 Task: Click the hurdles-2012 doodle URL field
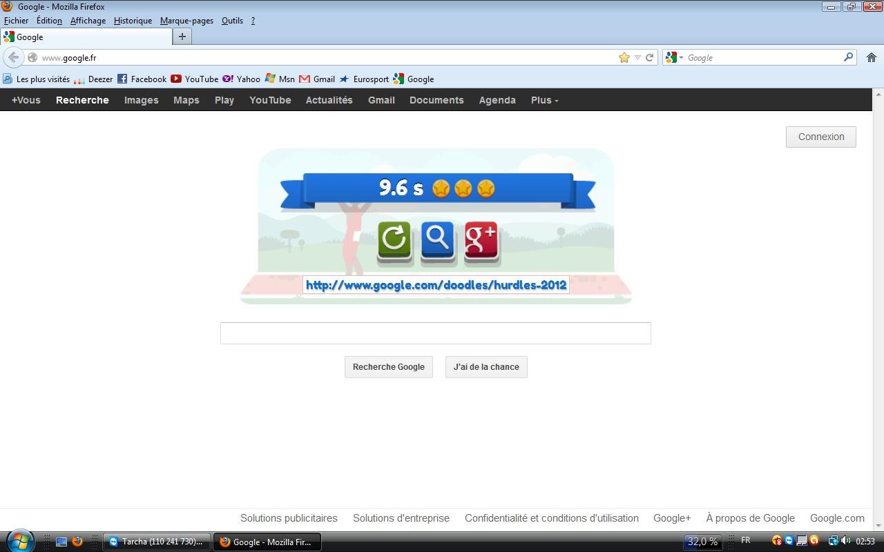pyautogui.click(x=436, y=285)
